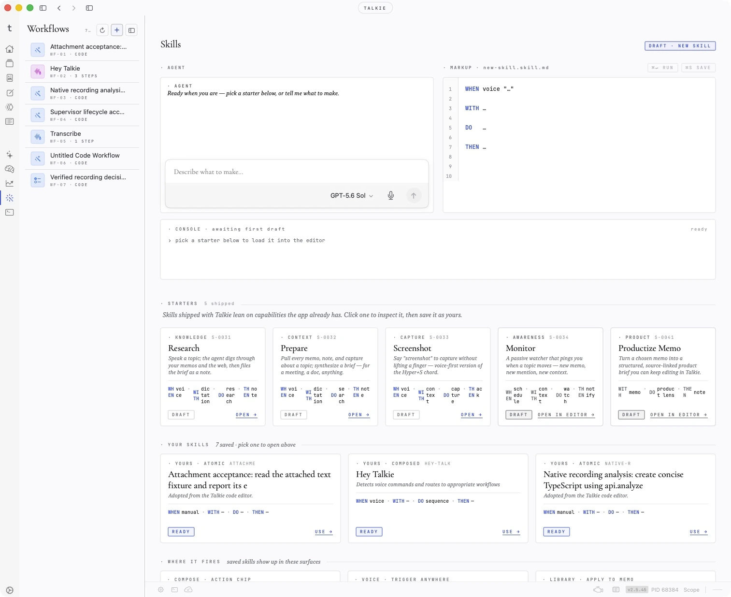
Task: Open the Home icon in the sidebar
Action: [x=9, y=49]
